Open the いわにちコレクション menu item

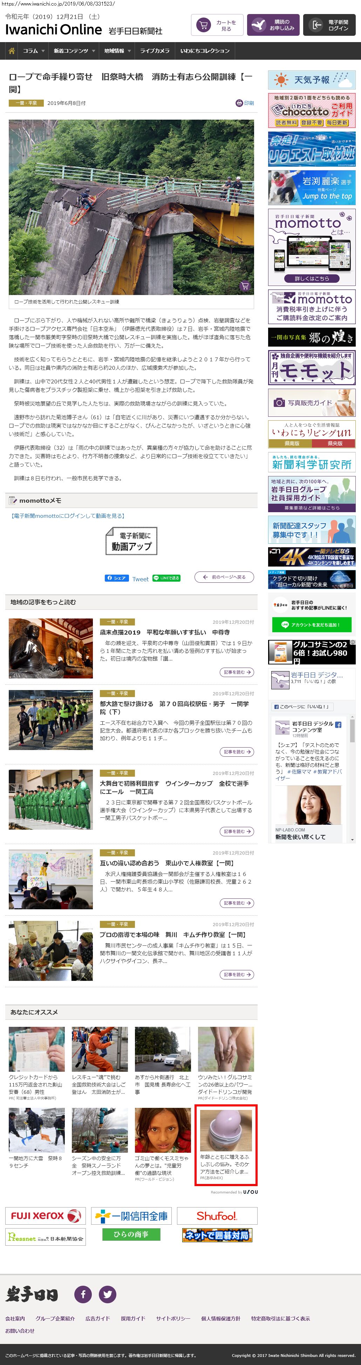tap(205, 51)
